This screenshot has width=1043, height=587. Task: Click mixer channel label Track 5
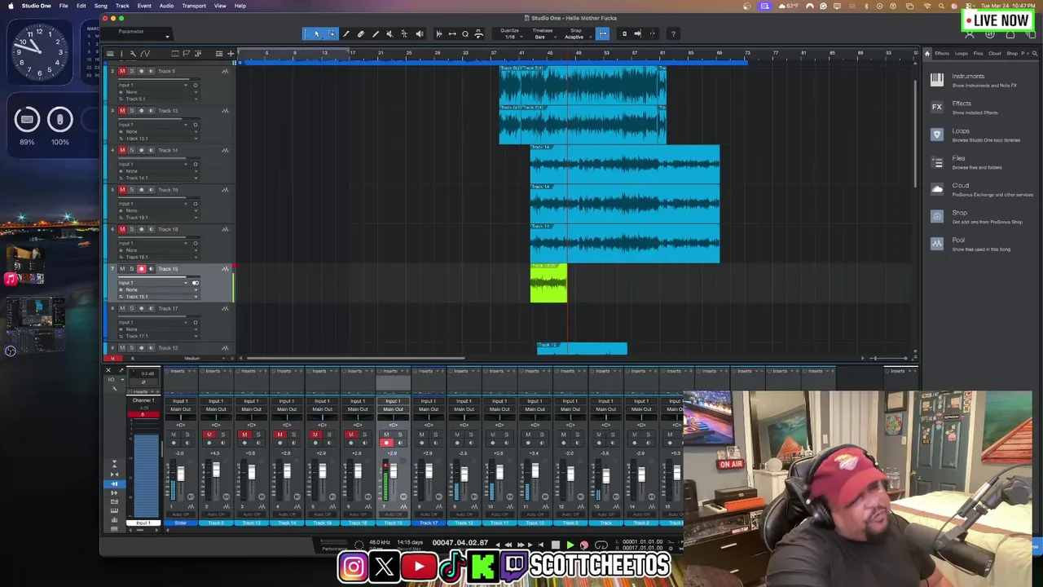coord(216,523)
